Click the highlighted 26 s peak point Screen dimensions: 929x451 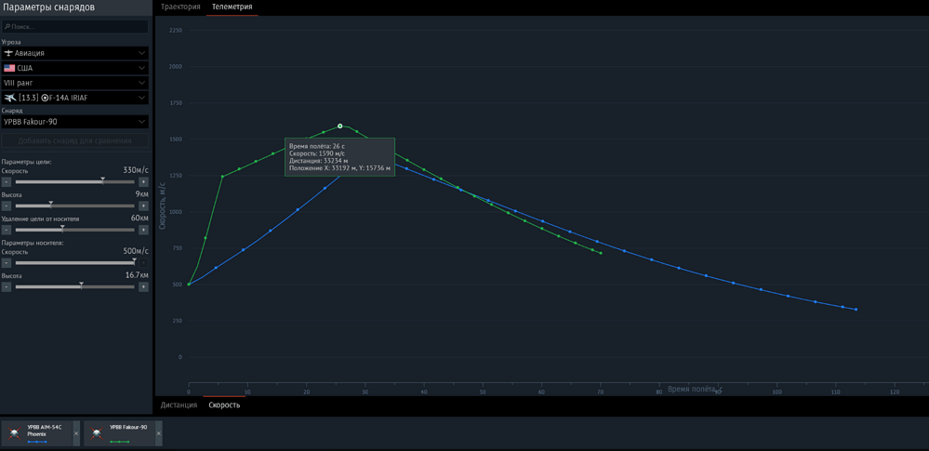click(340, 126)
